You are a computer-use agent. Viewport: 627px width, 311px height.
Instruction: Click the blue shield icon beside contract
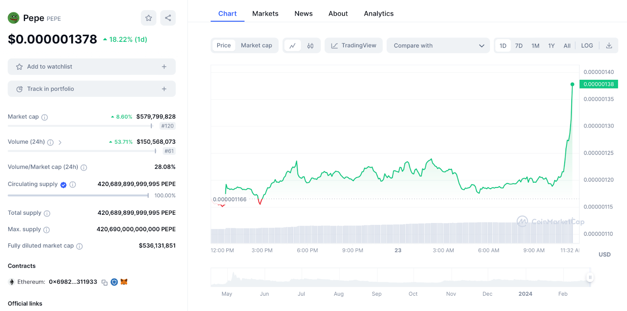(x=114, y=282)
